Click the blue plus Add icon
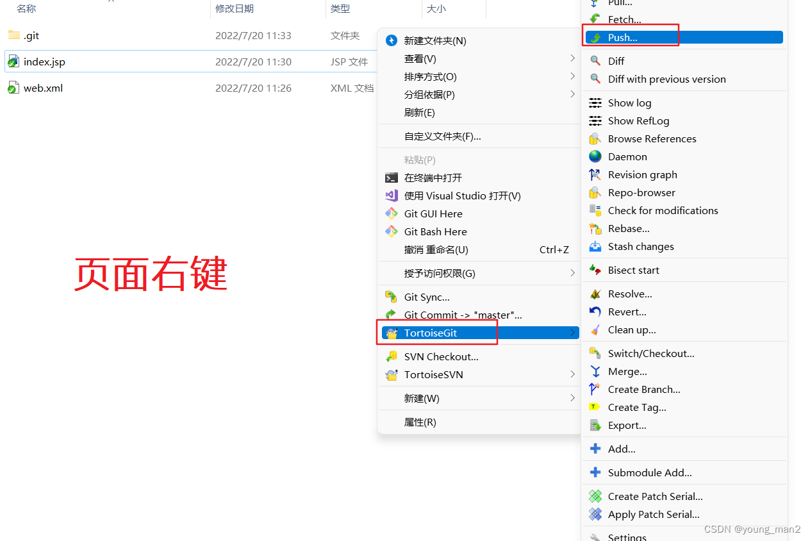The width and height of the screenshot is (810, 541). pos(595,449)
